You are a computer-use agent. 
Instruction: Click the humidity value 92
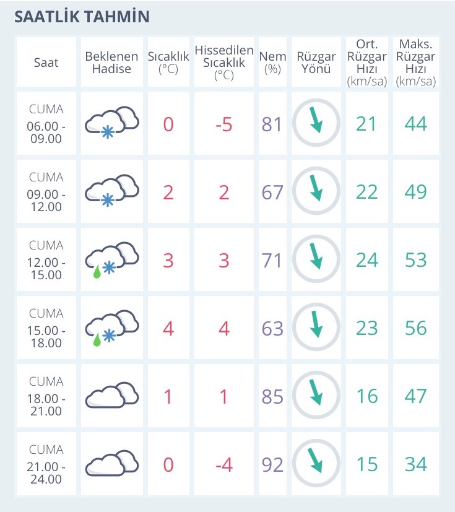pyautogui.click(x=272, y=464)
